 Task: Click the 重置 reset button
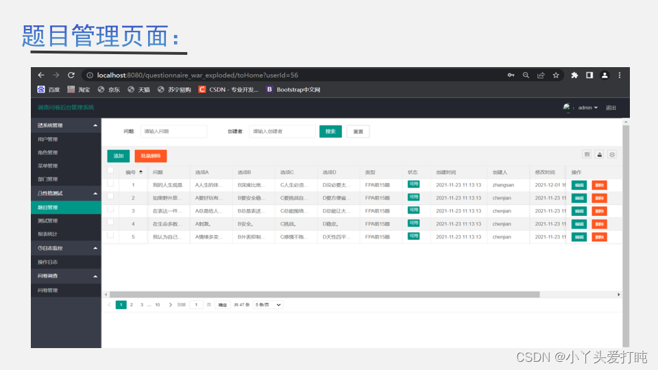(358, 132)
